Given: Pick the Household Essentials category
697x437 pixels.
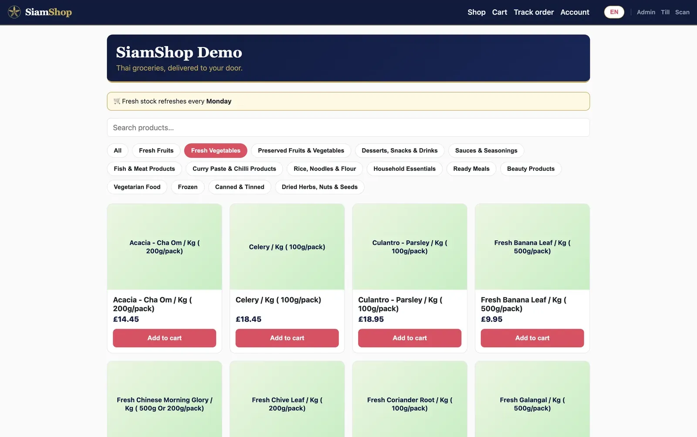Looking at the screenshot, I should coord(404,169).
